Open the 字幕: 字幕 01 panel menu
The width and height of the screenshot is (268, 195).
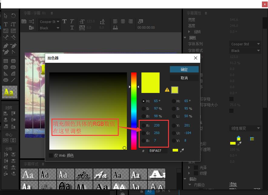tap(51, 13)
